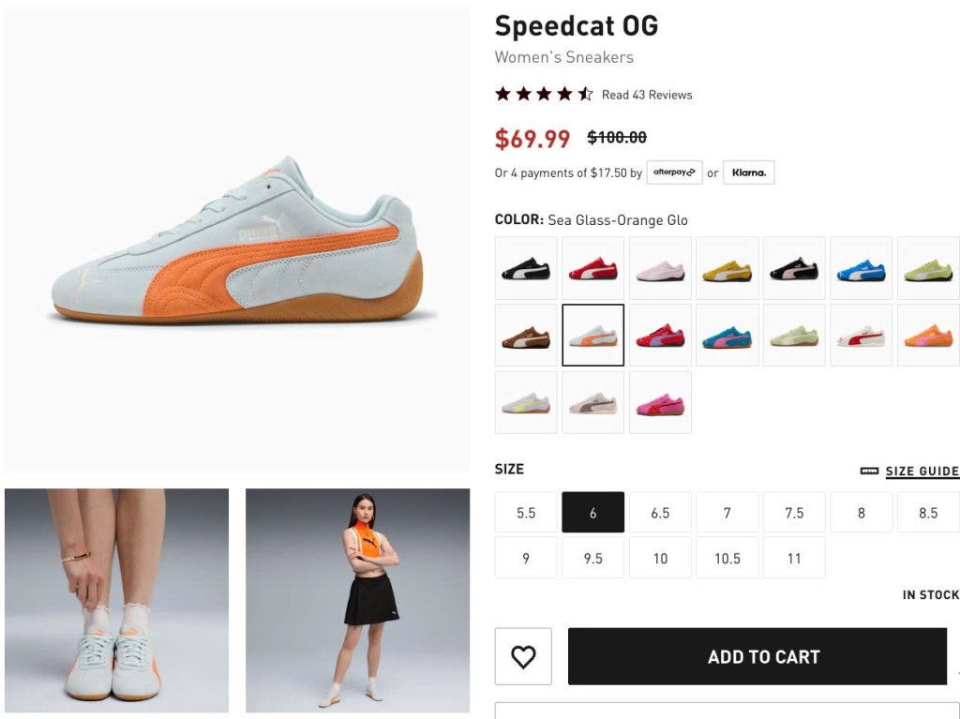This screenshot has width=960, height=719.
Task: Add shoe to wishlist with heart icon
Action: pos(523,656)
